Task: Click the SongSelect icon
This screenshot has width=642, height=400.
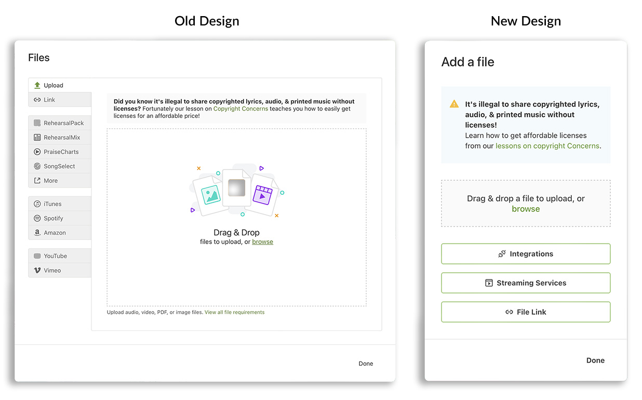Action: pos(37,166)
